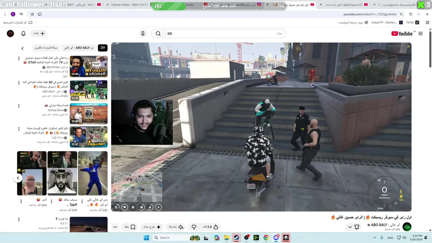Open more actions ellipsis under video

coord(115,227)
